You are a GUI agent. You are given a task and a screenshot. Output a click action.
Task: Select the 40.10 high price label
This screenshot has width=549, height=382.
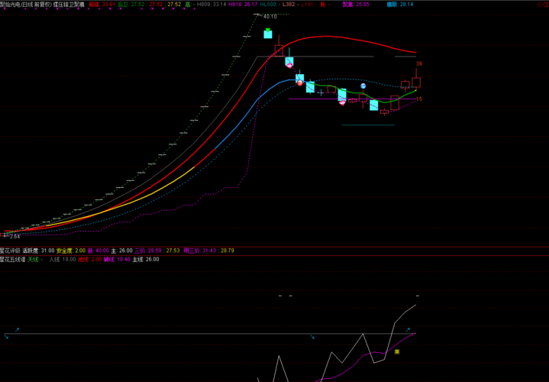coord(270,17)
